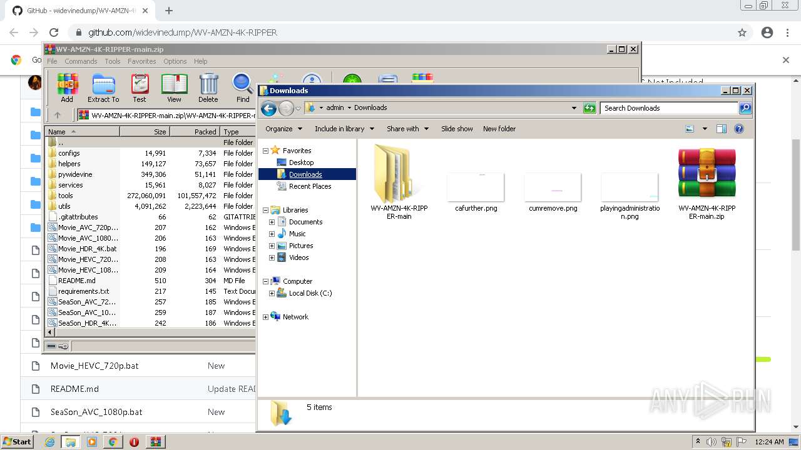This screenshot has height=450, width=801.
Task: Open the Start menu
Action: click(17, 442)
